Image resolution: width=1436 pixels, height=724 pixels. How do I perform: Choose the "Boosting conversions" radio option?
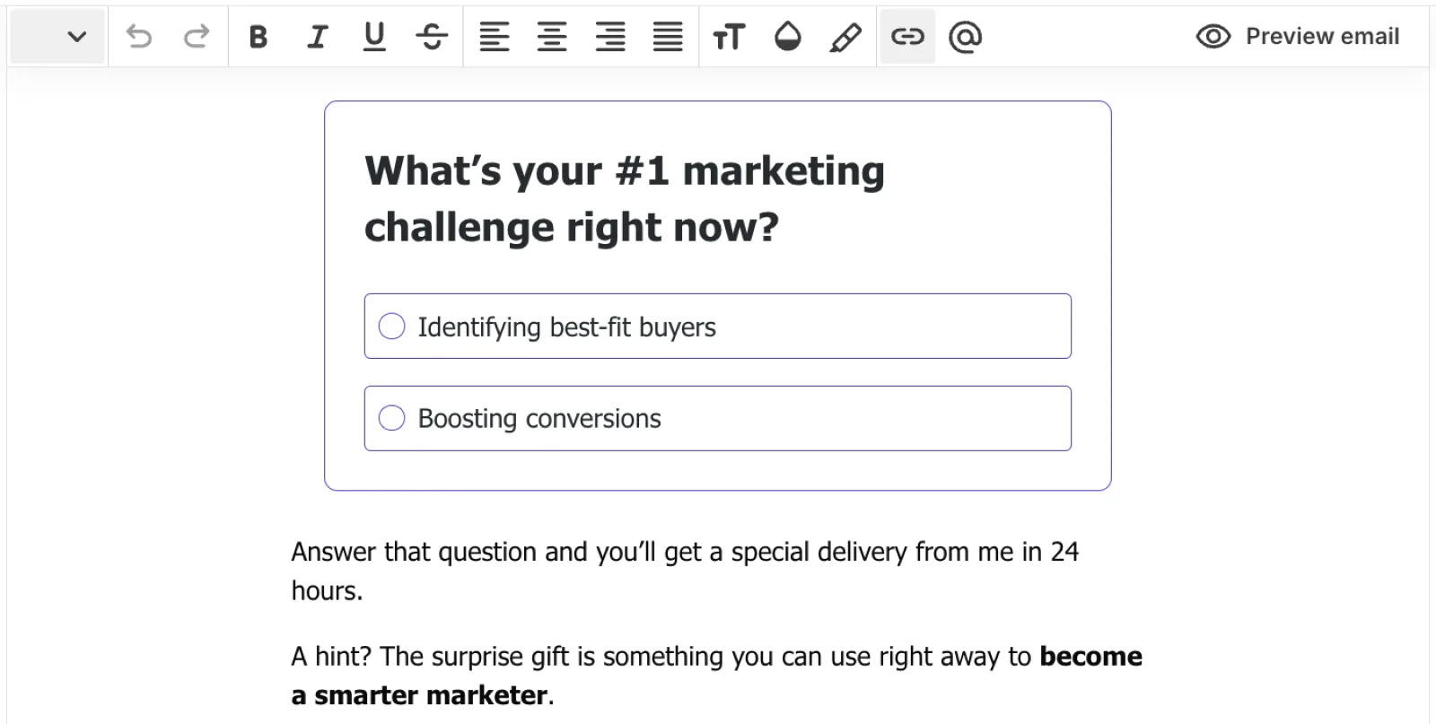(392, 418)
